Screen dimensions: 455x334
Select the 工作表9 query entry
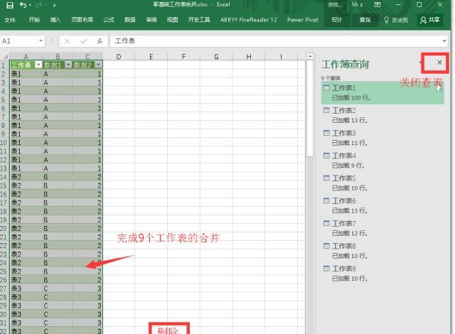[x=344, y=269]
